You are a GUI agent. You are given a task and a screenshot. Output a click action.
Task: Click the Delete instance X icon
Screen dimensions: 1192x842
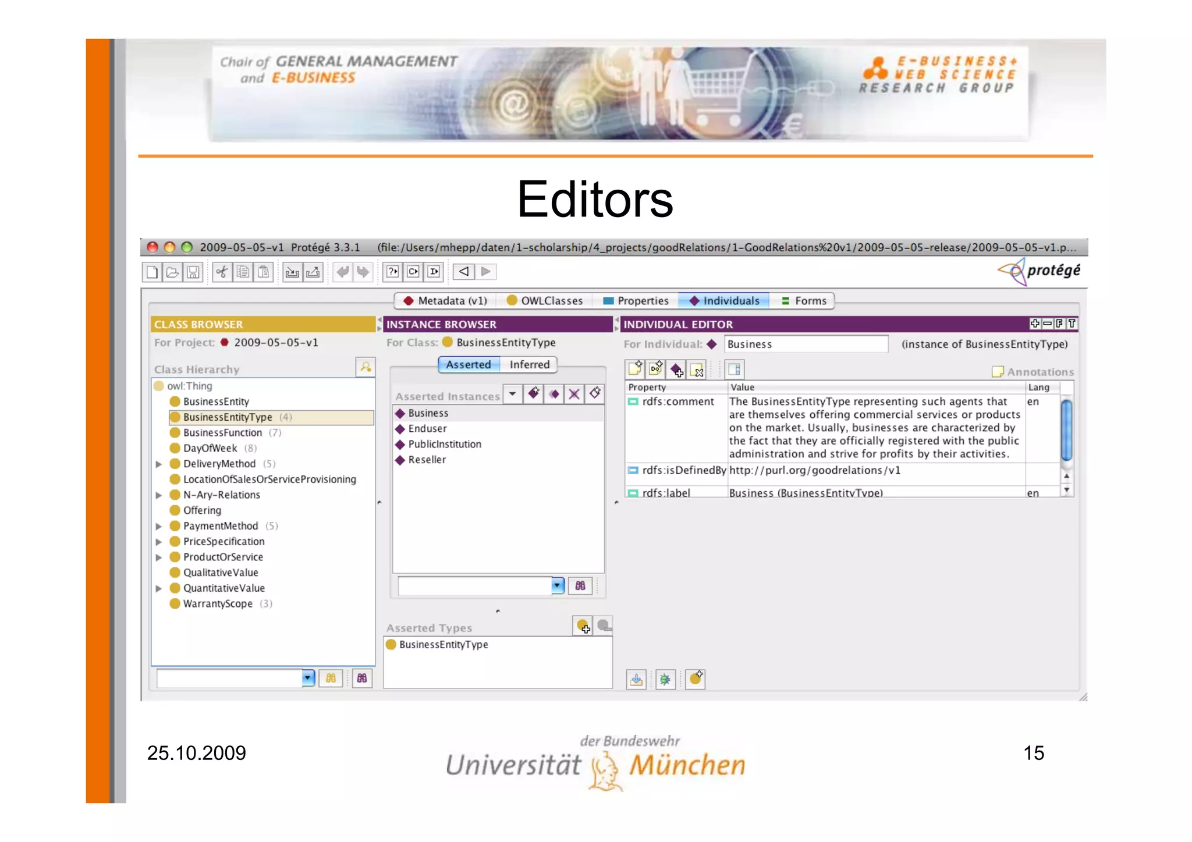[574, 394]
